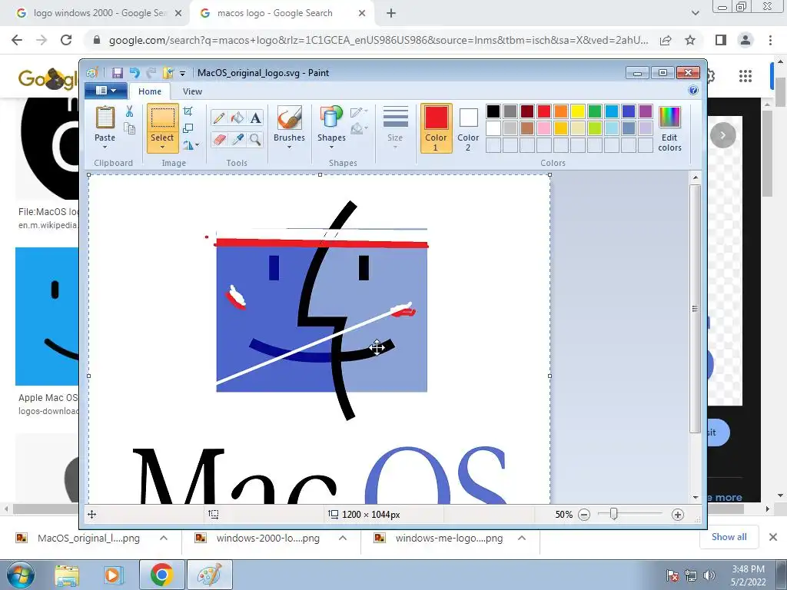Expand the Select dropdown arrow
The image size is (787, 590).
tap(163, 147)
